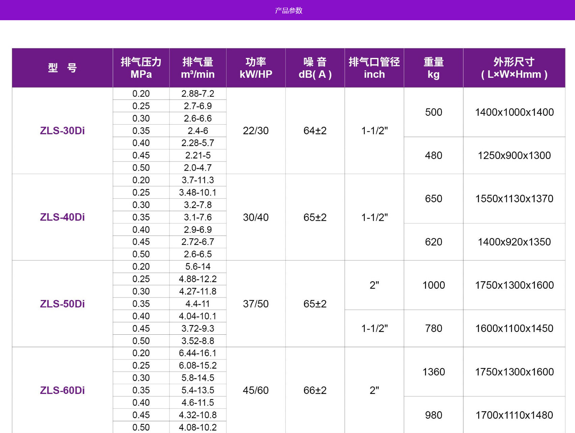Select the ZLS-60Di model name

click(62, 390)
